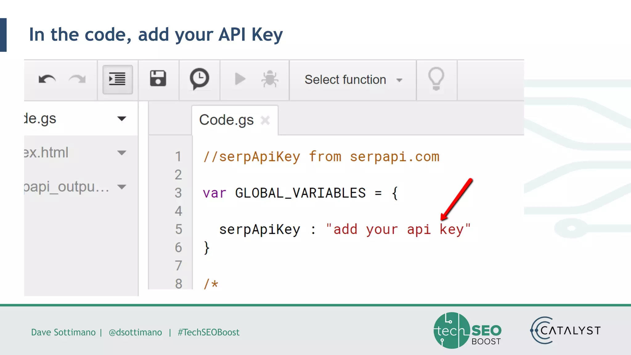This screenshot has height=355, width=631.
Task: Click line number 3 in gutter
Action: pyautogui.click(x=178, y=193)
